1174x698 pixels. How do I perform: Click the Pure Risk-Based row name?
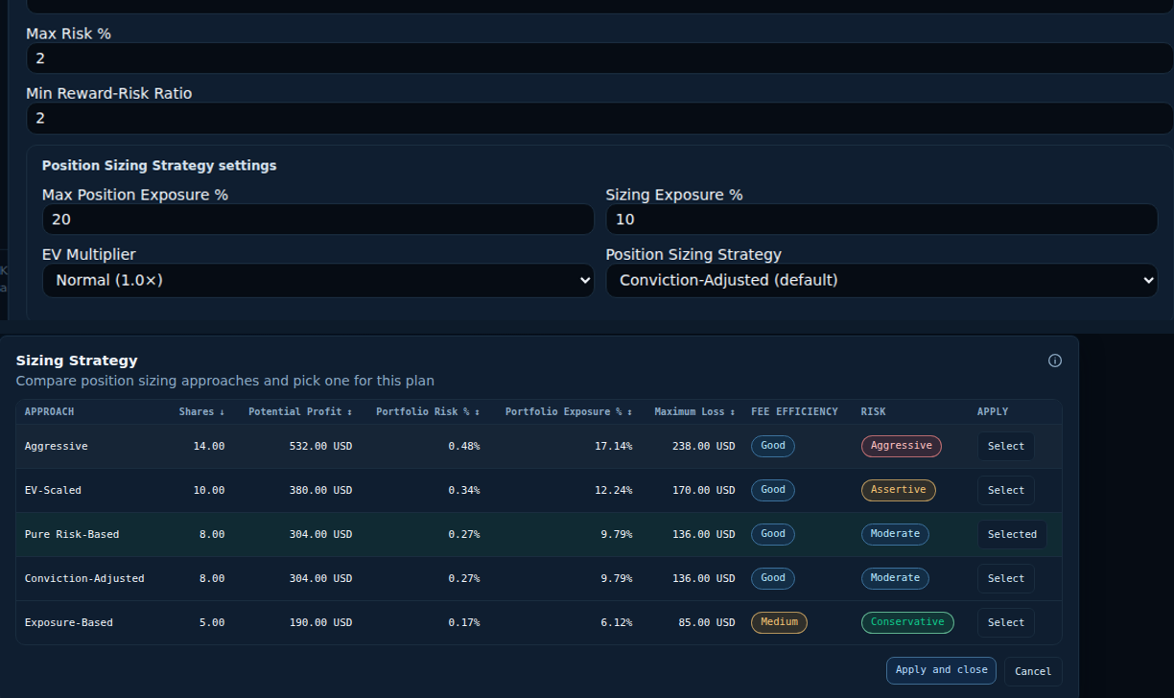(x=72, y=534)
